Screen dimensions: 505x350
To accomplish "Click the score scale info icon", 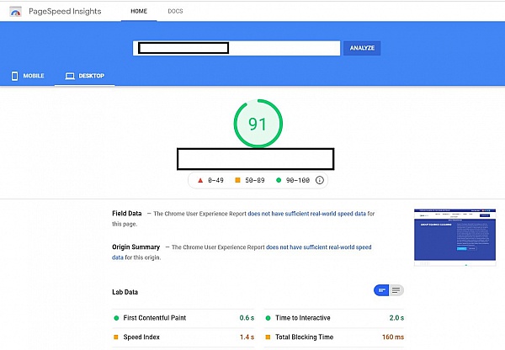I will coord(320,180).
